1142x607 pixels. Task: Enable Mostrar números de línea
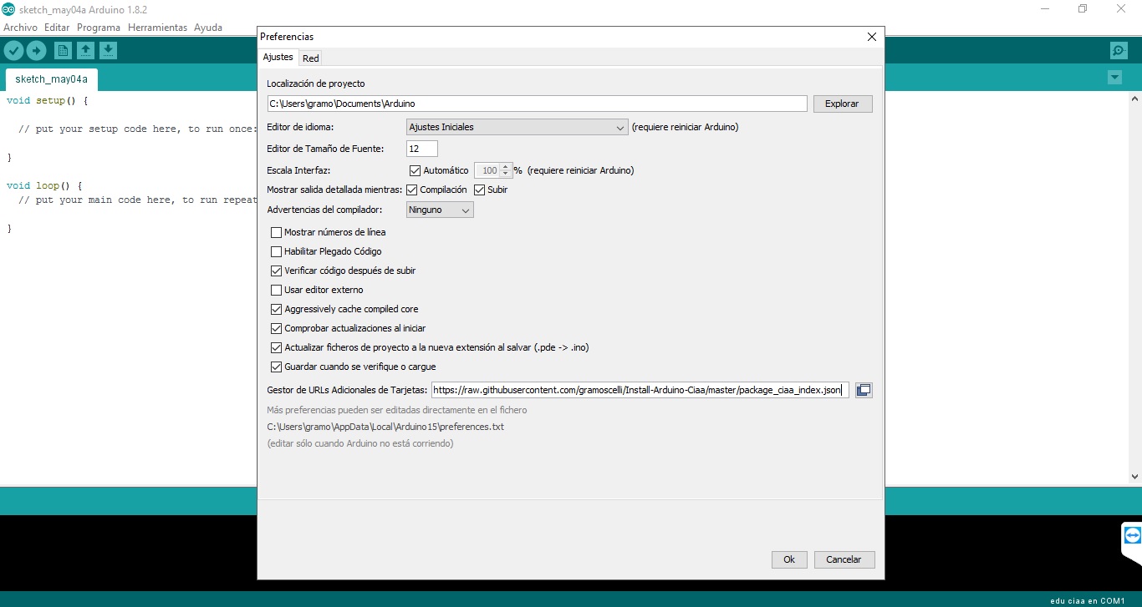[x=276, y=232]
